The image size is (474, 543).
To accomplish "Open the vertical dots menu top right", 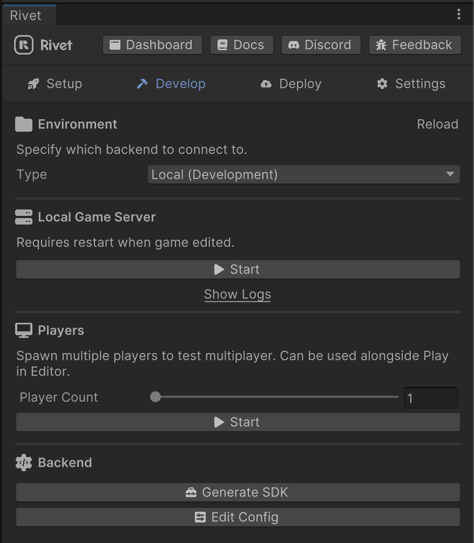I will (x=459, y=15).
